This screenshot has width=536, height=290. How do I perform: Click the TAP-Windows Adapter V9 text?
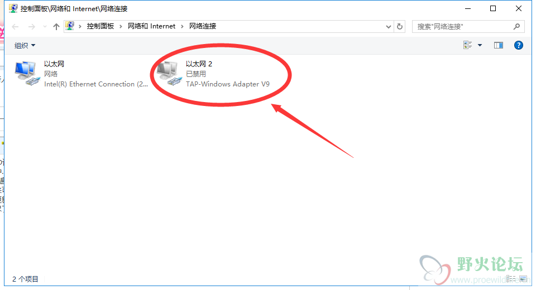tap(228, 84)
